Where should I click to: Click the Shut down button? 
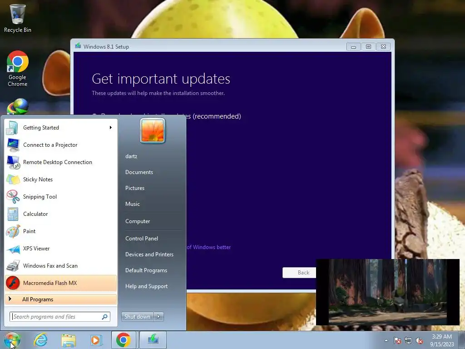[137, 317]
